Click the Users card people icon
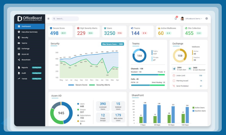 tap(105, 28)
